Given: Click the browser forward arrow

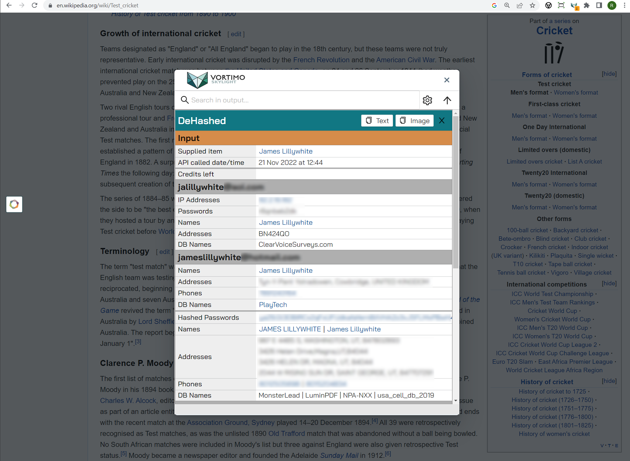Looking at the screenshot, I should (x=22, y=5).
